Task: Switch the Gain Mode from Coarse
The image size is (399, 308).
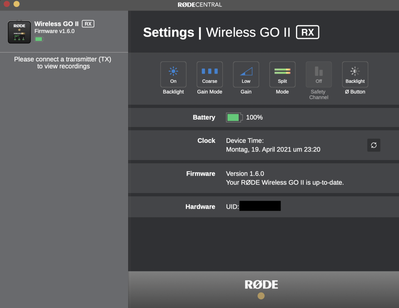Action: pyautogui.click(x=209, y=74)
